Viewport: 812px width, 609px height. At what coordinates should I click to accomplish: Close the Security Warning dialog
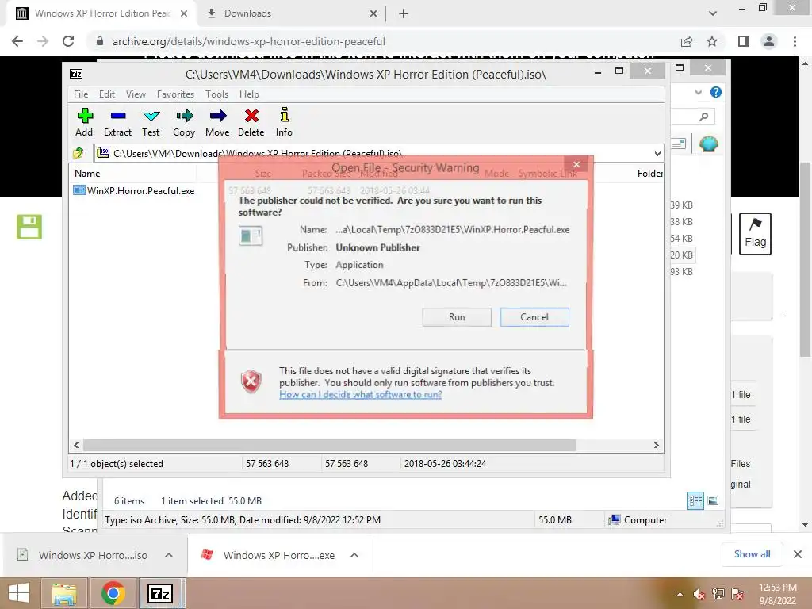coord(576,164)
